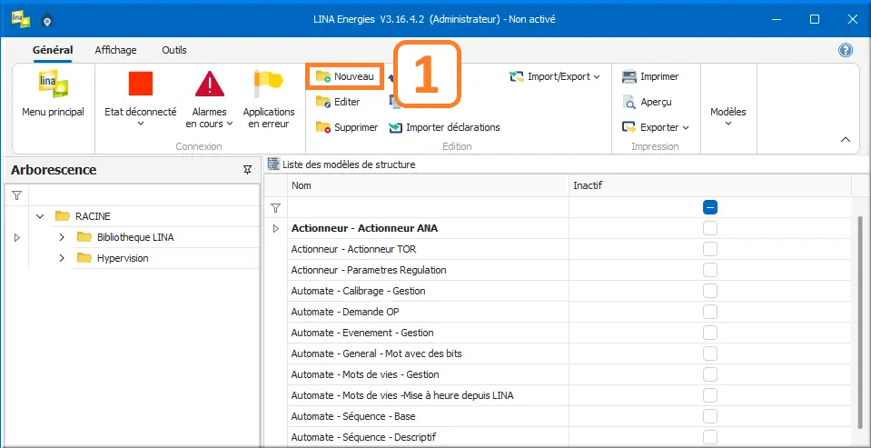
Task: Expand the Bibliotheque LINA node chevron
Action: click(62, 237)
